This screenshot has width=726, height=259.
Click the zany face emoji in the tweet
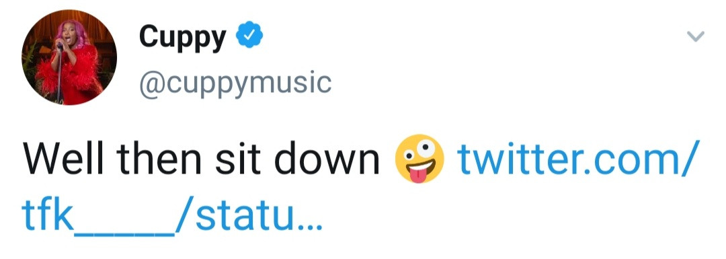419,159
